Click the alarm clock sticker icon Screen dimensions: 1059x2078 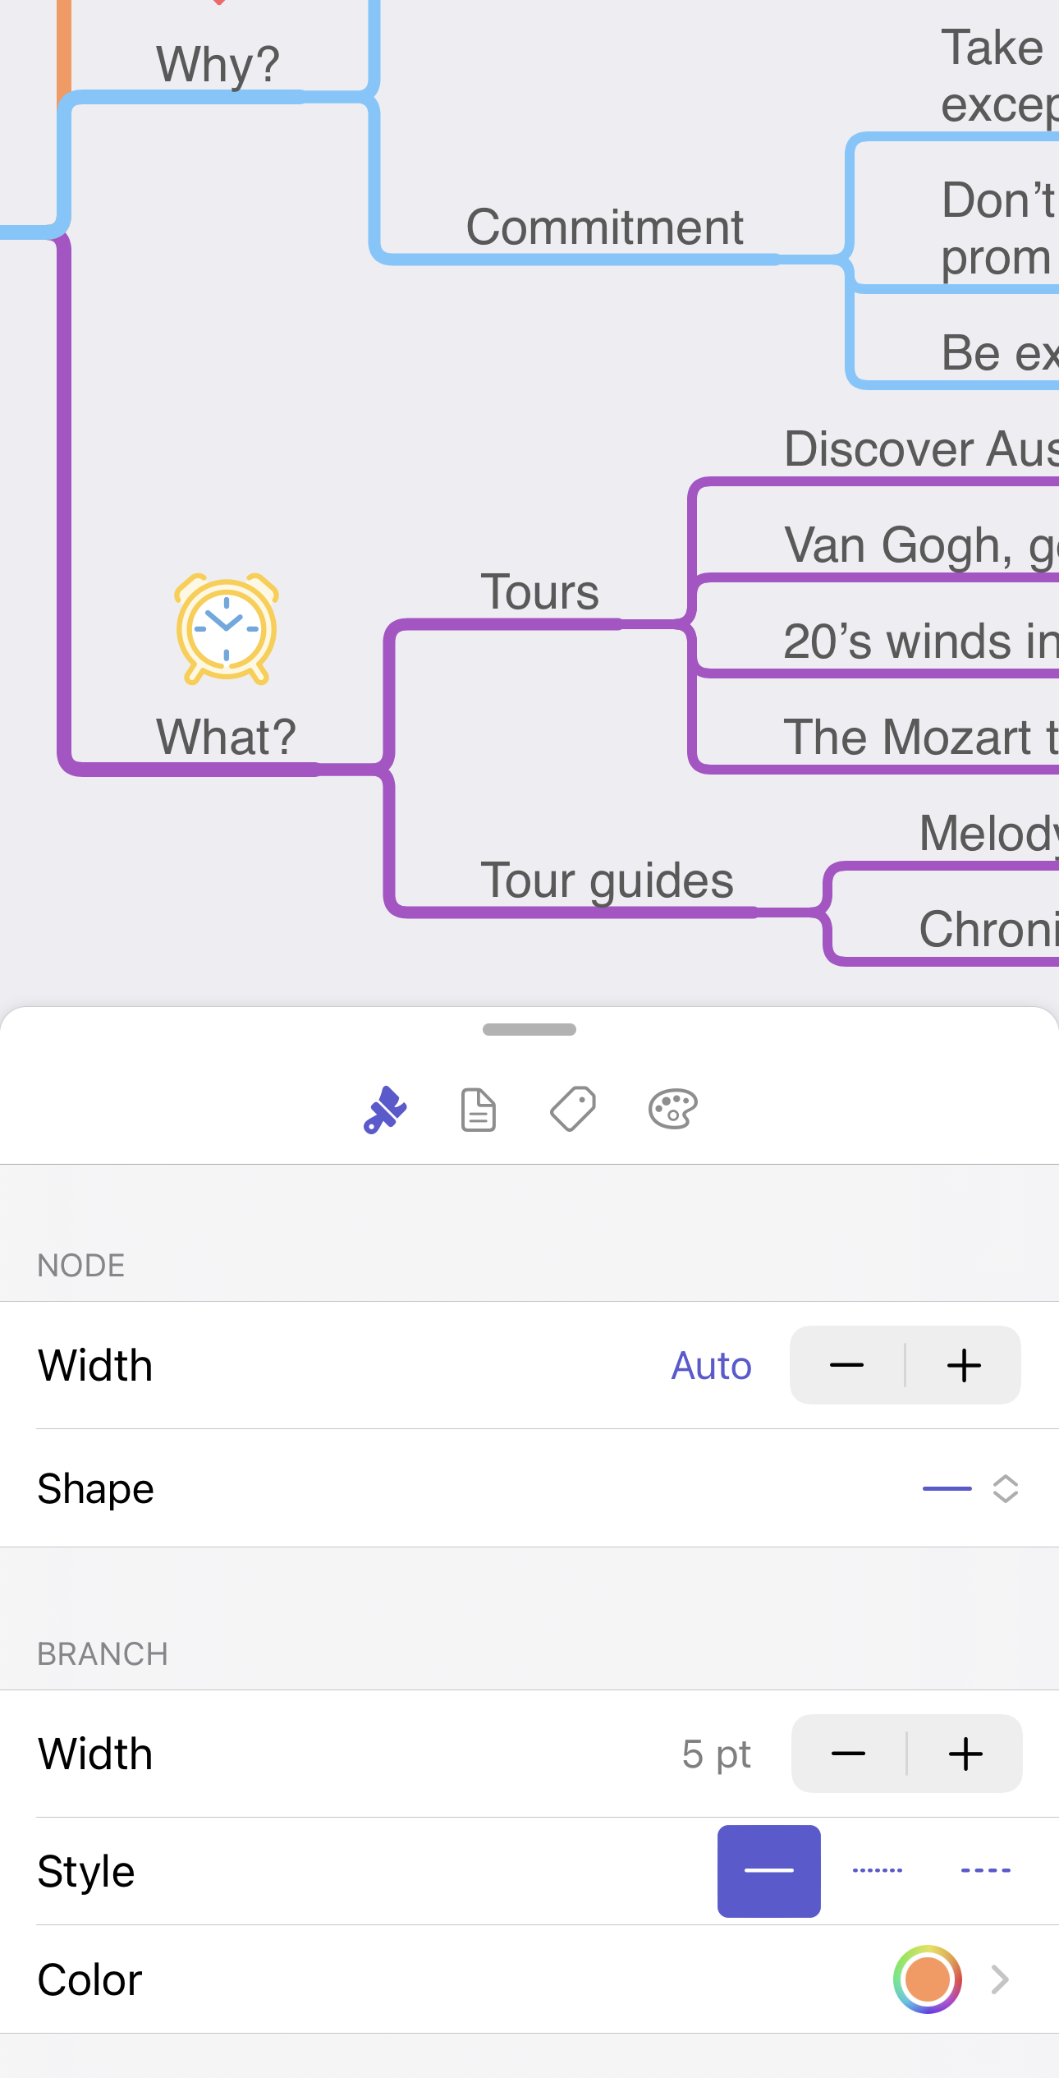(x=227, y=629)
